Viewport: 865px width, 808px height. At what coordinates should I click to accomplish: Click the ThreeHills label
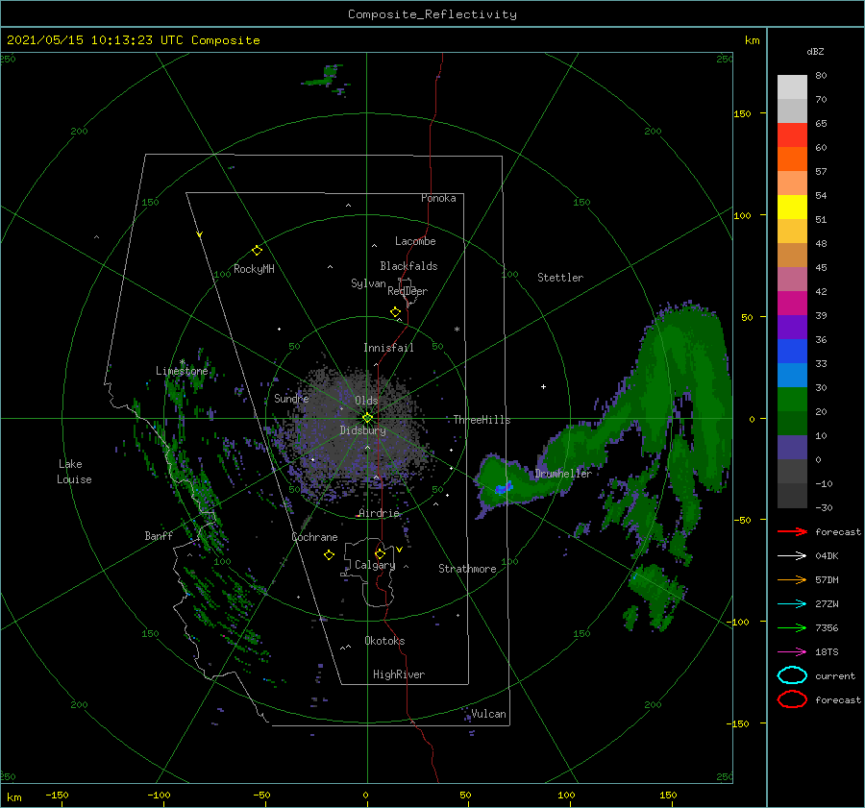click(482, 420)
